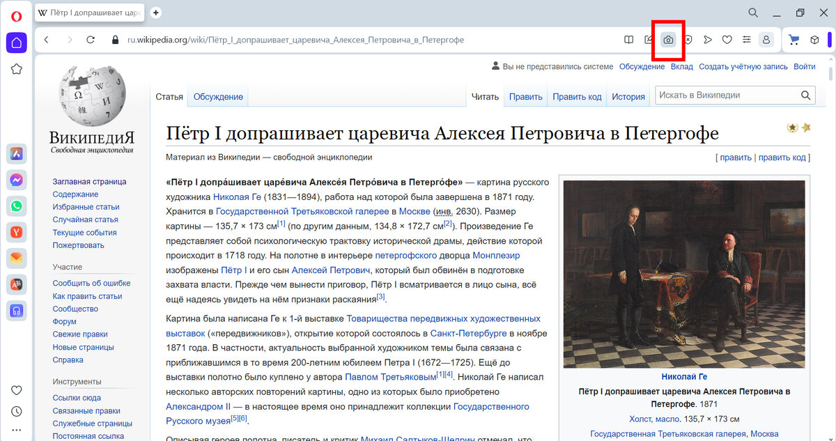View site security padlock info
Image resolution: width=836 pixels, height=441 pixels.
point(115,40)
